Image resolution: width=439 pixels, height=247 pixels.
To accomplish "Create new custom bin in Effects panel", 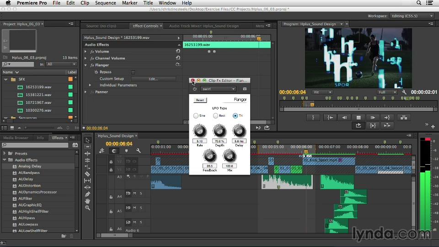I will 64,236.
